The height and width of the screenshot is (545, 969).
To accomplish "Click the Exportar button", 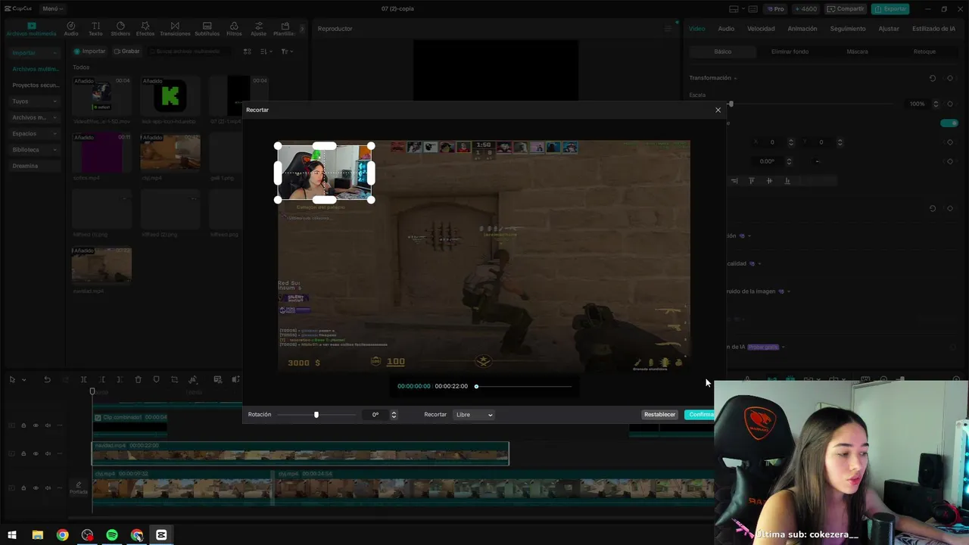I will coord(890,9).
